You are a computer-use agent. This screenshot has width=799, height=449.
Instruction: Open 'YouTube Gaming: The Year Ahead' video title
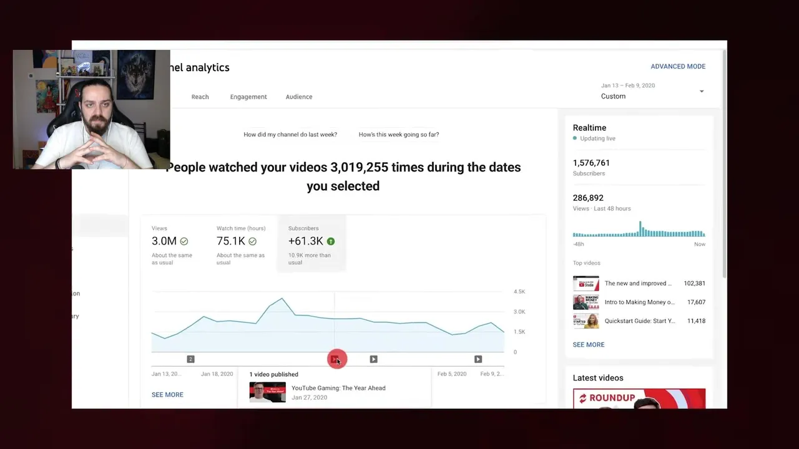338,388
